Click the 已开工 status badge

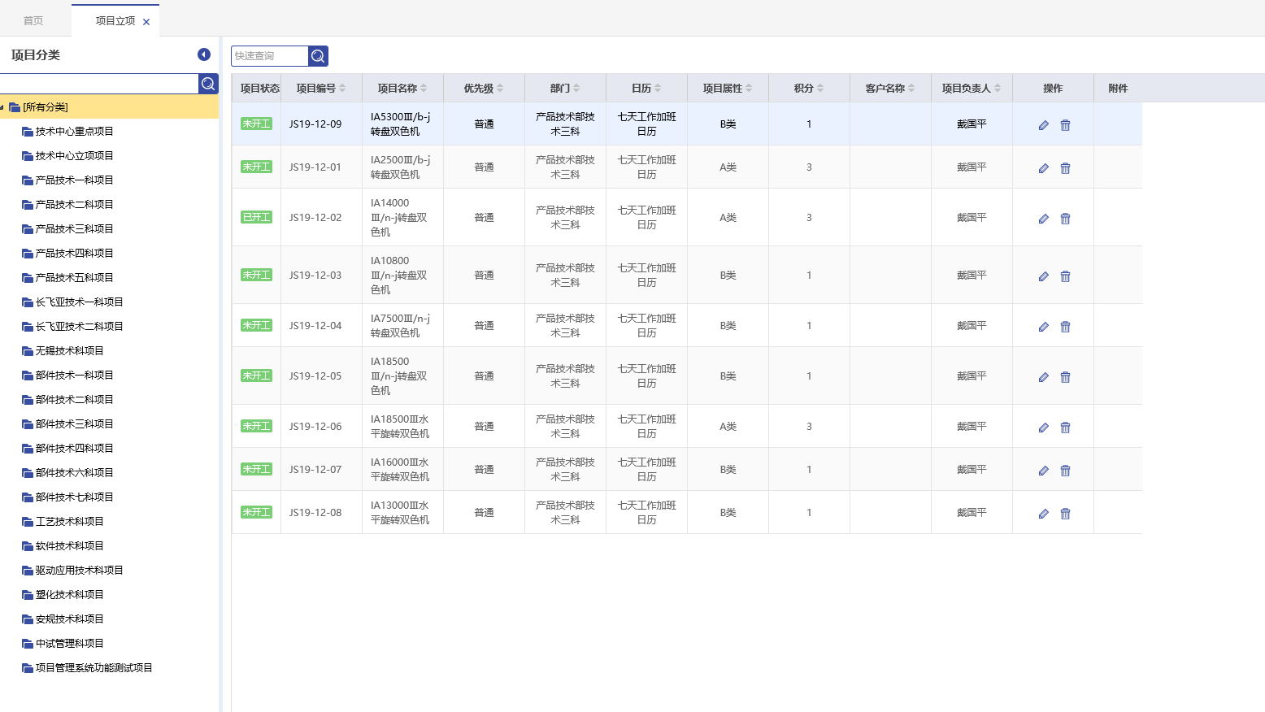point(256,217)
